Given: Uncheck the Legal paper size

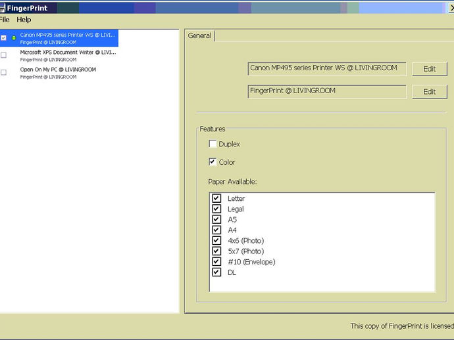Looking at the screenshot, I should [216, 209].
